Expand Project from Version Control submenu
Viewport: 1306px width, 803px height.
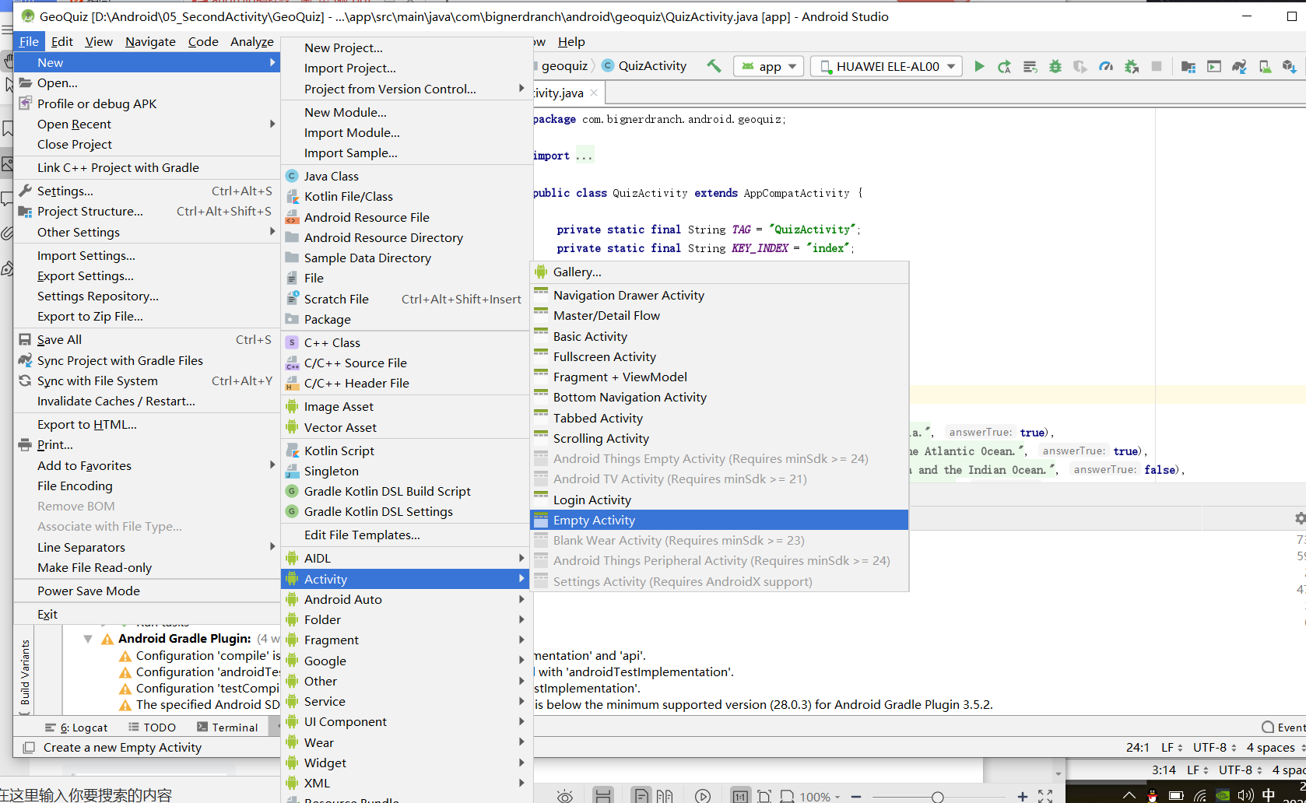405,89
